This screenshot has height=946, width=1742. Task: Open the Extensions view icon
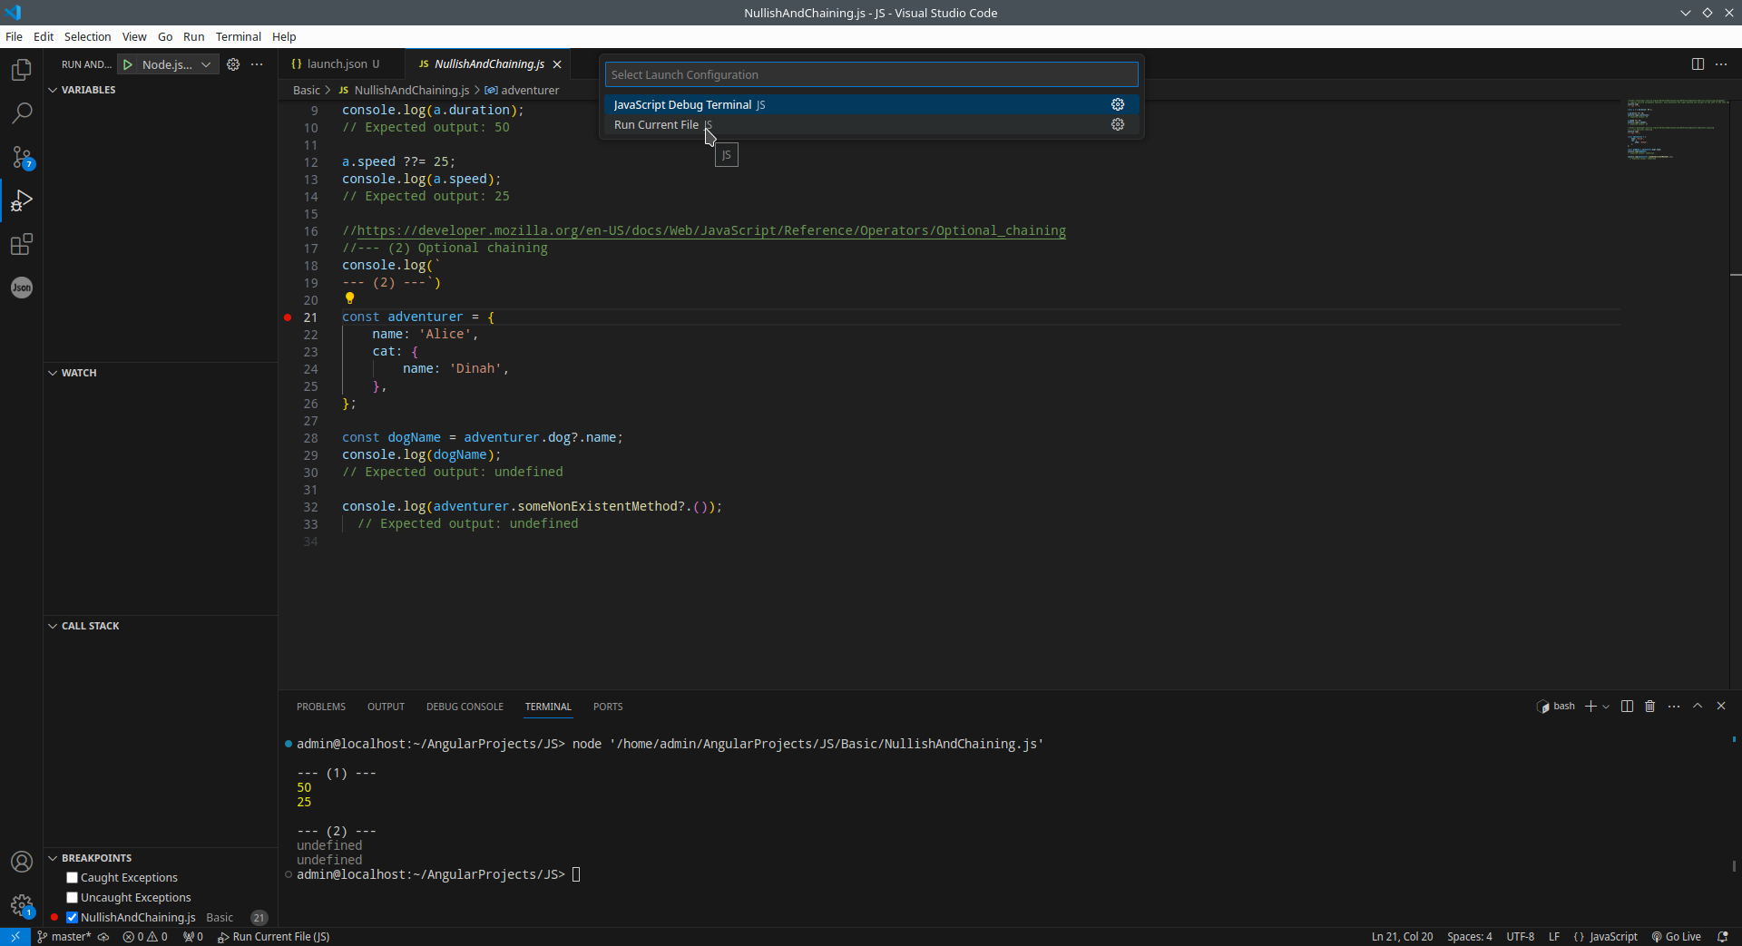22,244
